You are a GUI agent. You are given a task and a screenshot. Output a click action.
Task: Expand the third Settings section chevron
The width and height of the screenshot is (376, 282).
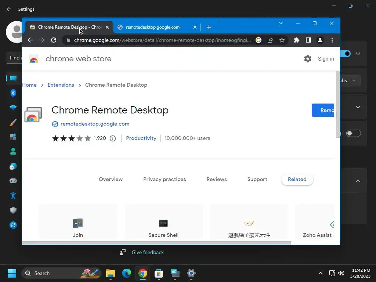coord(358,107)
